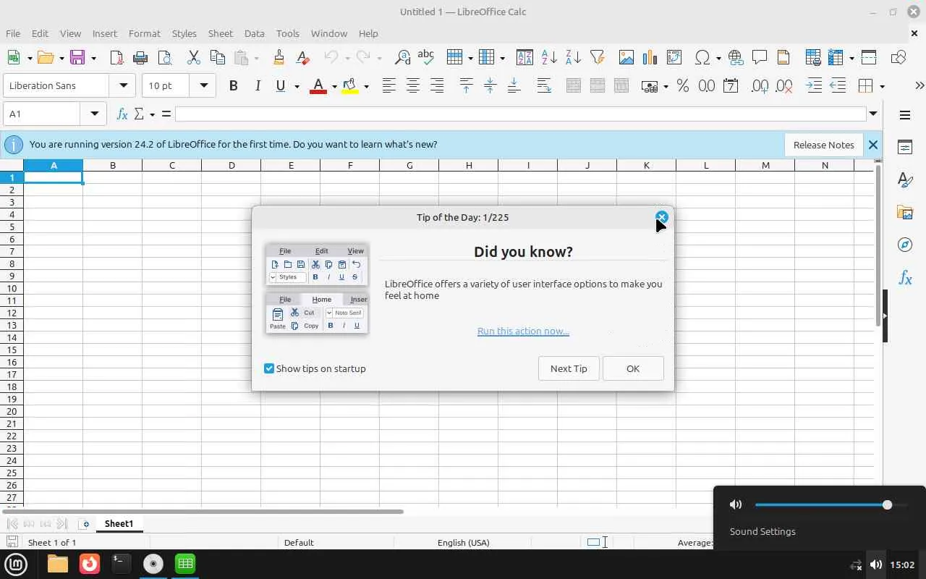The width and height of the screenshot is (926, 579).
Task: Run the spelling check
Action: pyautogui.click(x=426, y=58)
